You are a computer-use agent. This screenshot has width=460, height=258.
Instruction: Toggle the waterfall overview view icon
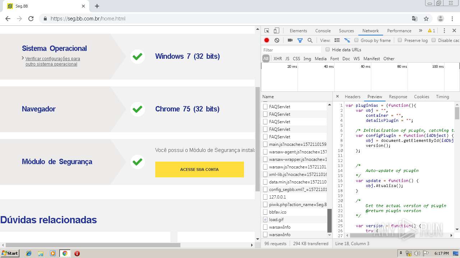[347, 40]
